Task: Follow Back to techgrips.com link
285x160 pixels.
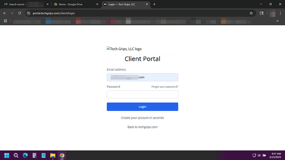Action: click(x=142, y=127)
